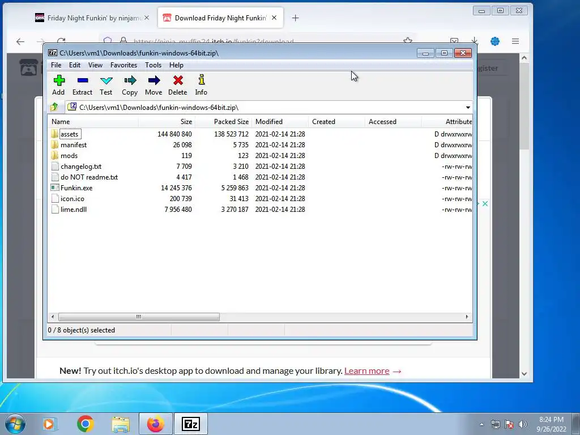Go up one folder level with the arrow icon
Viewport: 580px width, 435px height.
[54, 107]
